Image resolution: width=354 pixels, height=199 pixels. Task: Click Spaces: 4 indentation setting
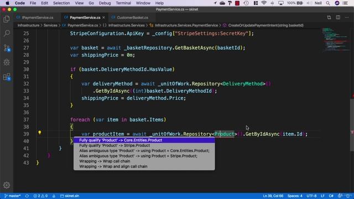coord(295,196)
